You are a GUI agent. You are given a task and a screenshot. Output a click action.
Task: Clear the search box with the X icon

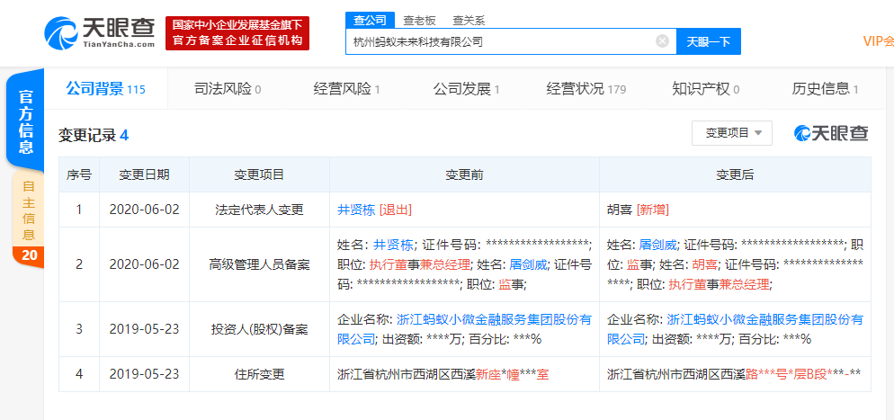(x=662, y=41)
